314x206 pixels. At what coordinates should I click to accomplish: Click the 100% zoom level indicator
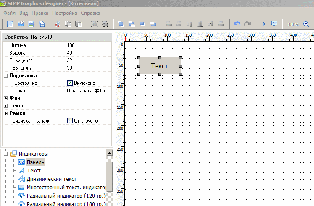click(293, 24)
